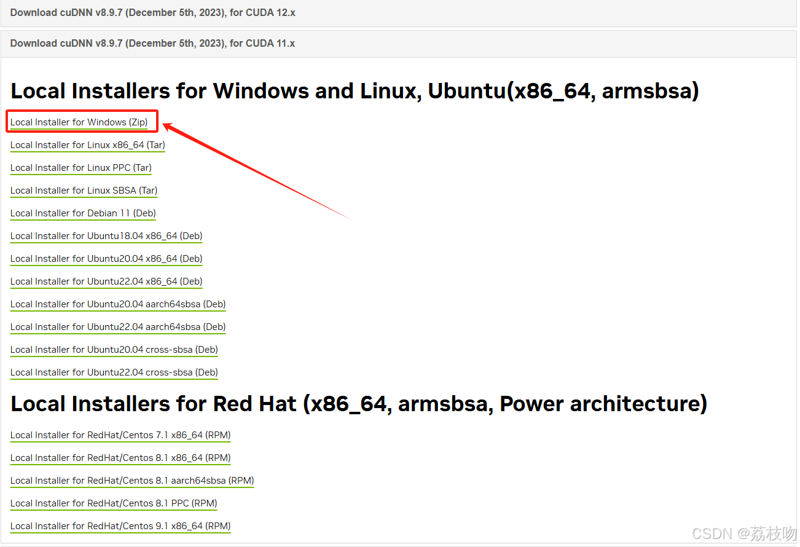Download Local Installer for Ubuntu18.04 x86_64 (Deb)
The width and height of the screenshot is (800, 547).
pyautogui.click(x=106, y=236)
